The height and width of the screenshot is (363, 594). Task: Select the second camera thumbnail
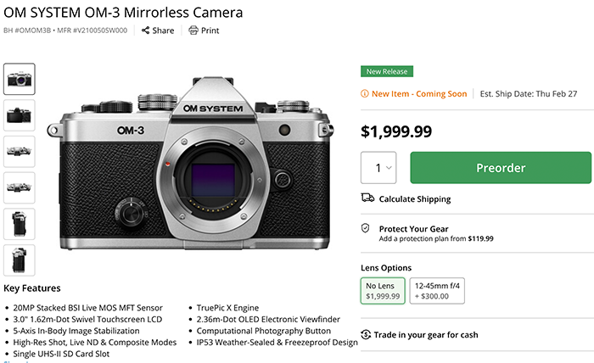(x=20, y=115)
